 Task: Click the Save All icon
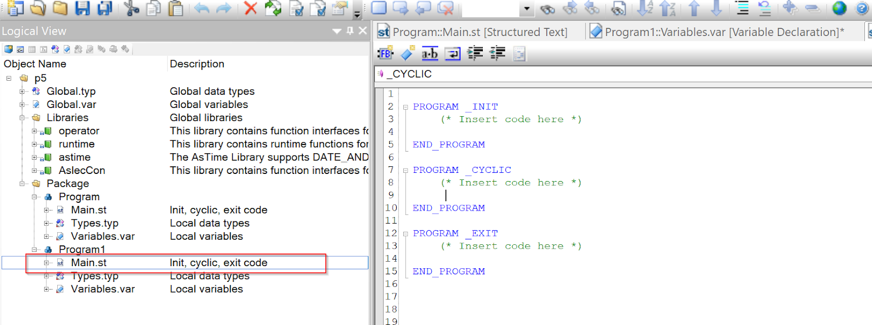click(x=105, y=8)
